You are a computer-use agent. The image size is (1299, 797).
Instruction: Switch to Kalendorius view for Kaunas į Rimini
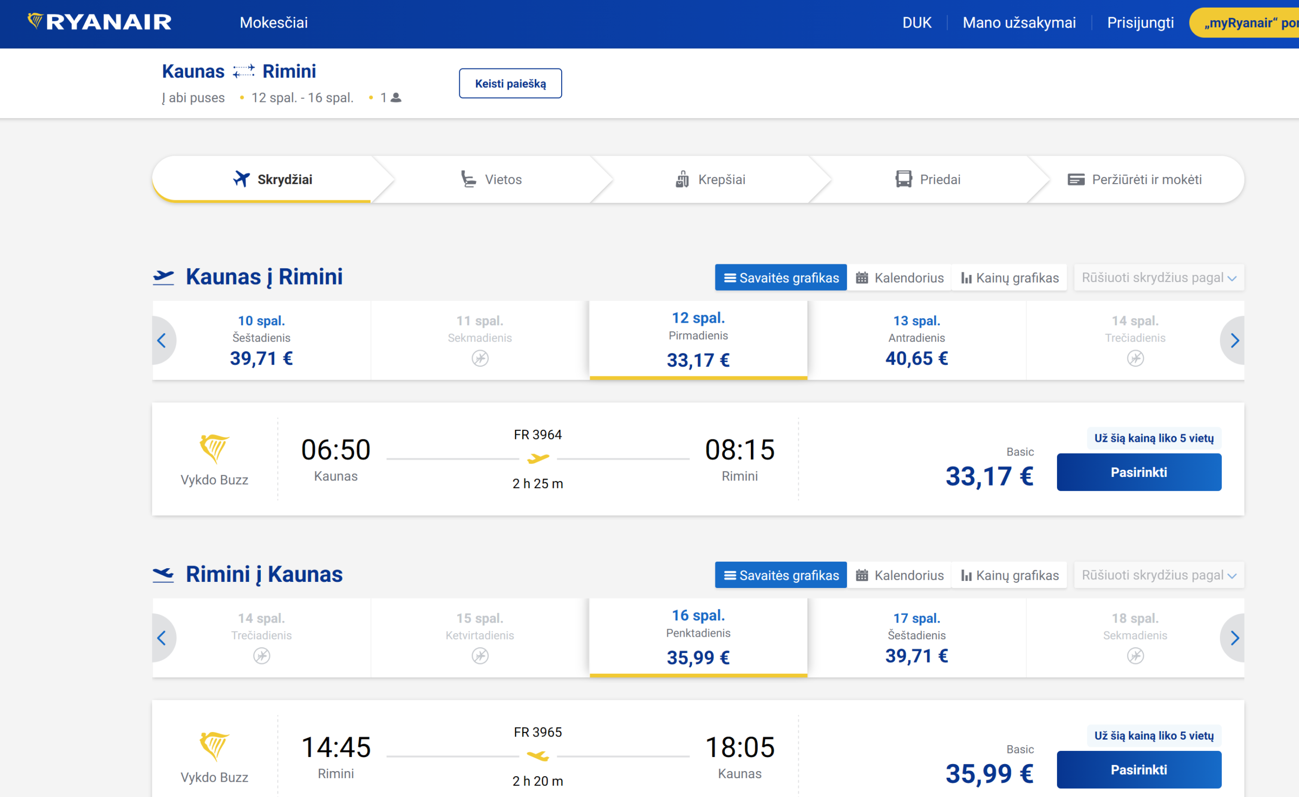tap(899, 278)
